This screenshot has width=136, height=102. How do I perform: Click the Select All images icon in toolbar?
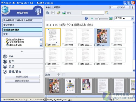click(48, 13)
